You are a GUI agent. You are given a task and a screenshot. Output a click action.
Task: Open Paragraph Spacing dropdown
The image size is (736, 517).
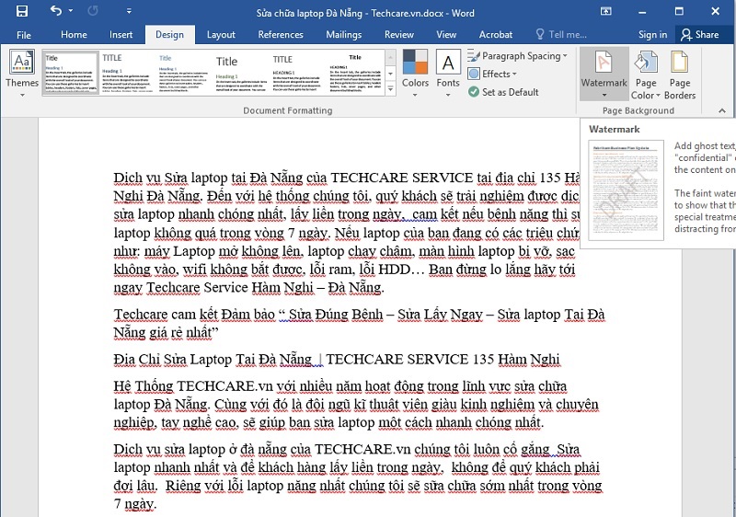(x=518, y=56)
